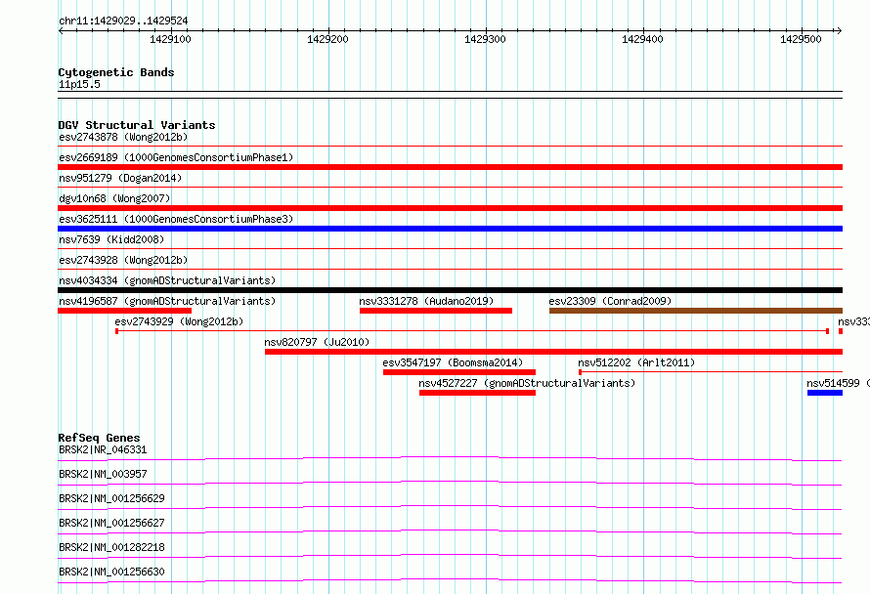Open the BRSK2|NM_003957 transcript label

point(103,474)
